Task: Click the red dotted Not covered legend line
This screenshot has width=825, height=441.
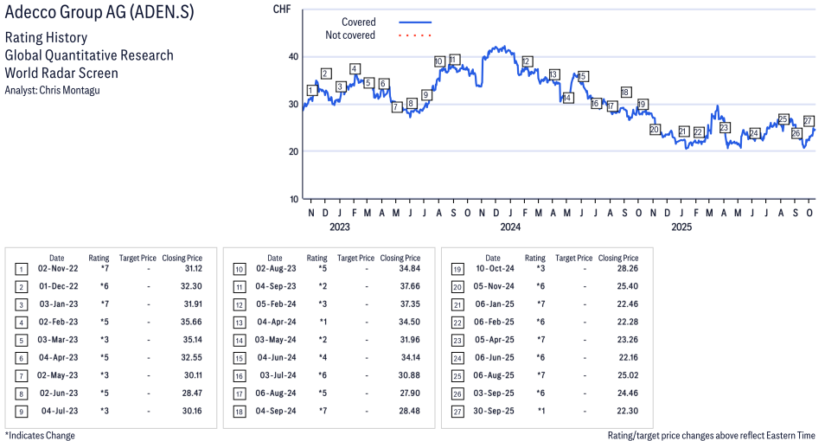Action: point(415,35)
